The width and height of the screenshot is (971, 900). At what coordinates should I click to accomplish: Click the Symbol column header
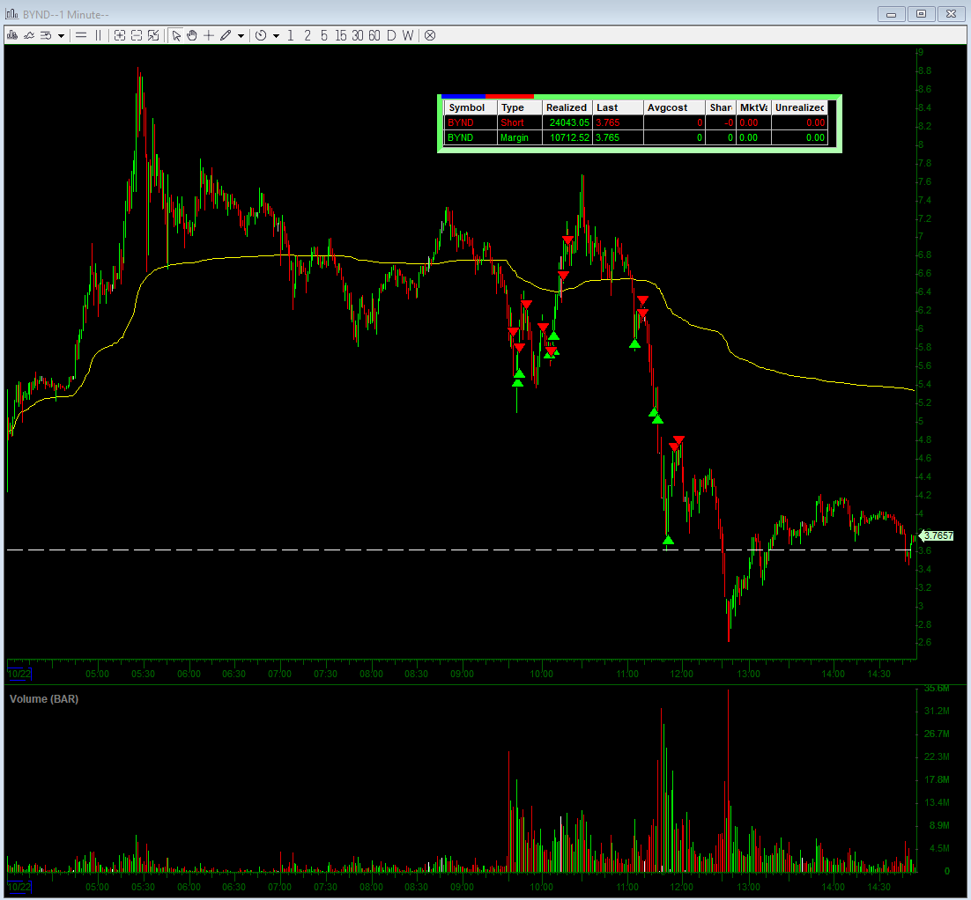click(471, 107)
